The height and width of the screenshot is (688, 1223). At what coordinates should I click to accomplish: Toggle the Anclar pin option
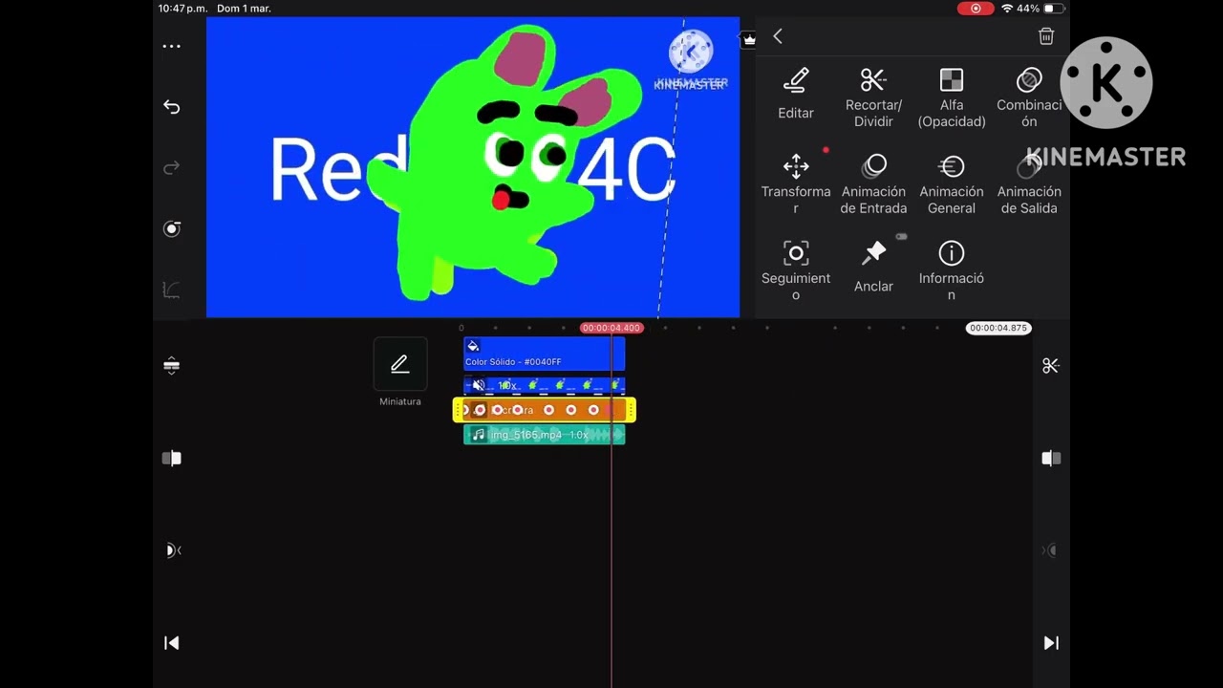coord(873,267)
